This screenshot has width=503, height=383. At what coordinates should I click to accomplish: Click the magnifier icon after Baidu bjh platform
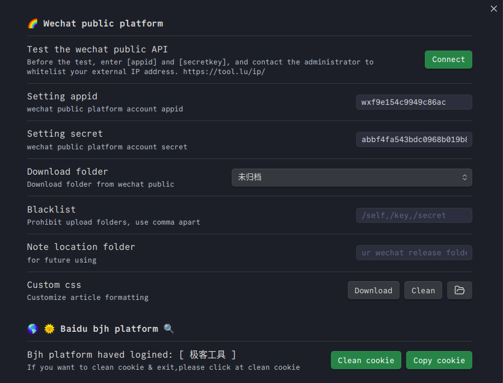coord(168,329)
